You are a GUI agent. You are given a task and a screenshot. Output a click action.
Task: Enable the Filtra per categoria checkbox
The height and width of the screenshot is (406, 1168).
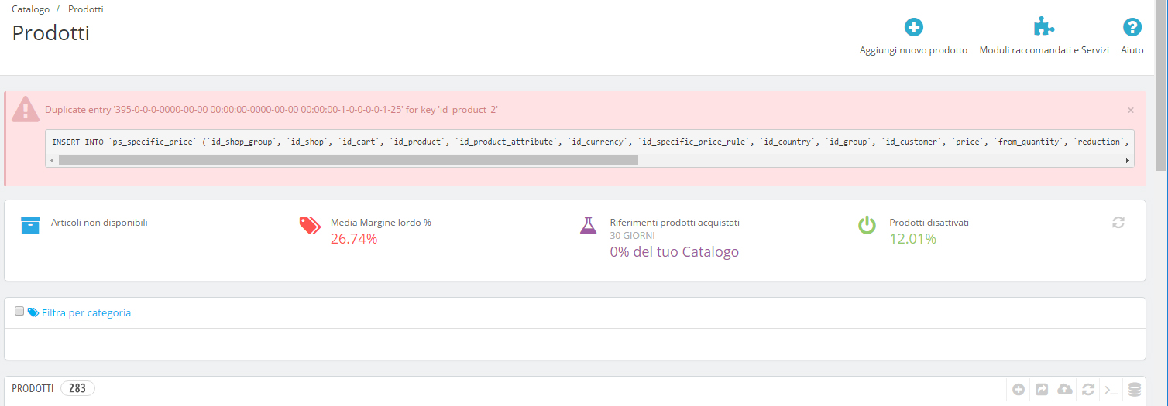(x=19, y=311)
